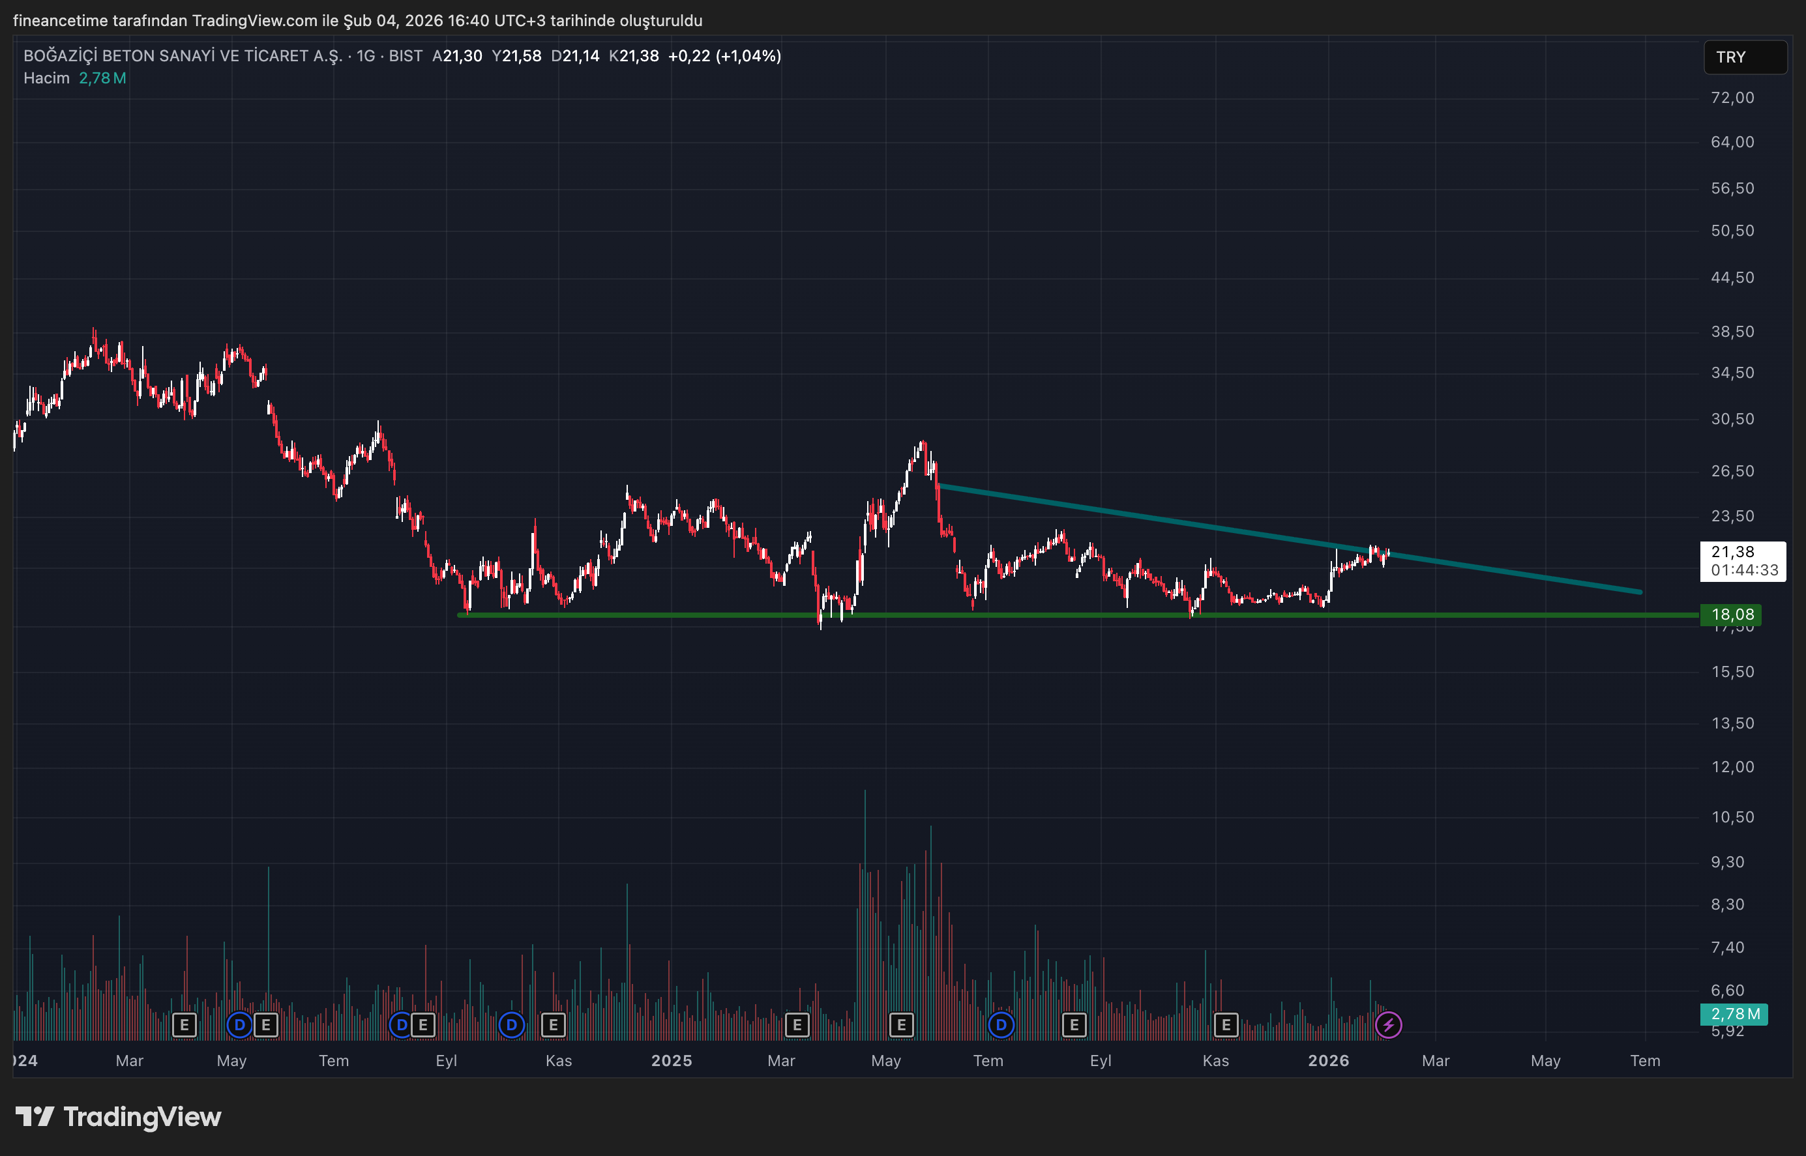Click the earnings E marker above Mar 2025
1806x1156 pixels.
[797, 1024]
